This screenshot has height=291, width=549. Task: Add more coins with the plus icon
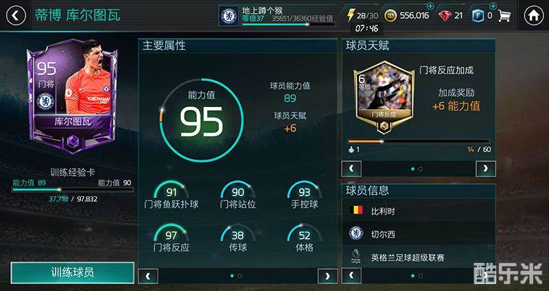431,6
